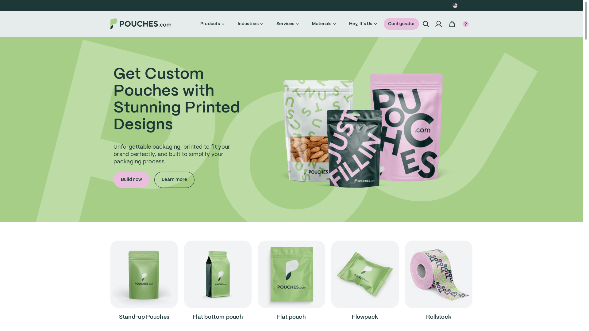
Task: Select the Stand-up Pouches product thumbnail
Action: (x=144, y=274)
